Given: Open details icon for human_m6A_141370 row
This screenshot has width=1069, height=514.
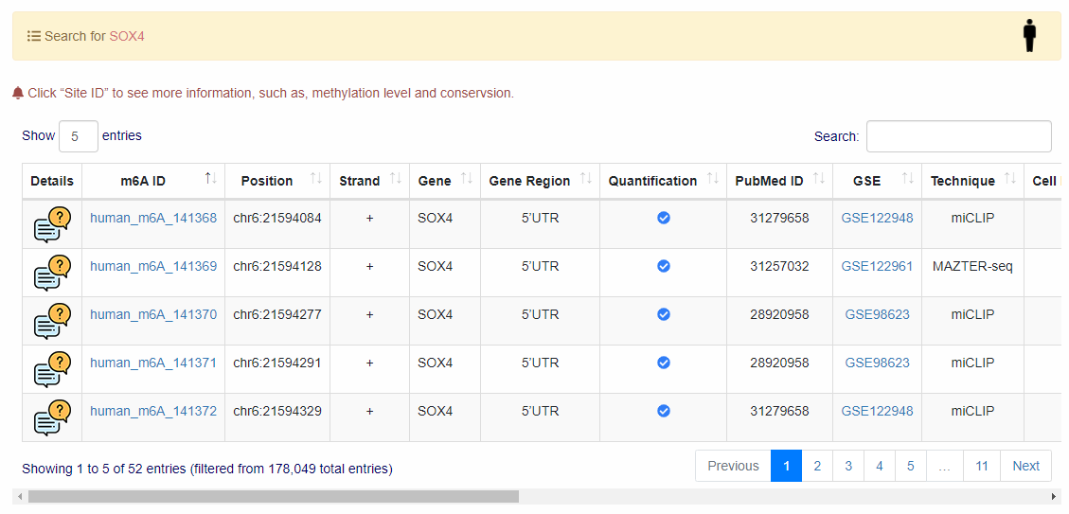Looking at the screenshot, I should pyautogui.click(x=52, y=321).
